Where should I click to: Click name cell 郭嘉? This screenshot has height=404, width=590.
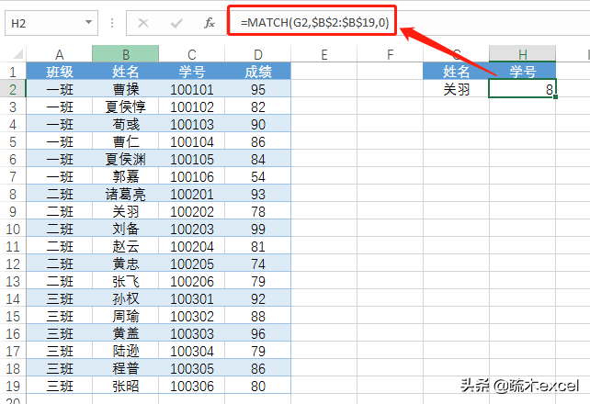pos(126,176)
